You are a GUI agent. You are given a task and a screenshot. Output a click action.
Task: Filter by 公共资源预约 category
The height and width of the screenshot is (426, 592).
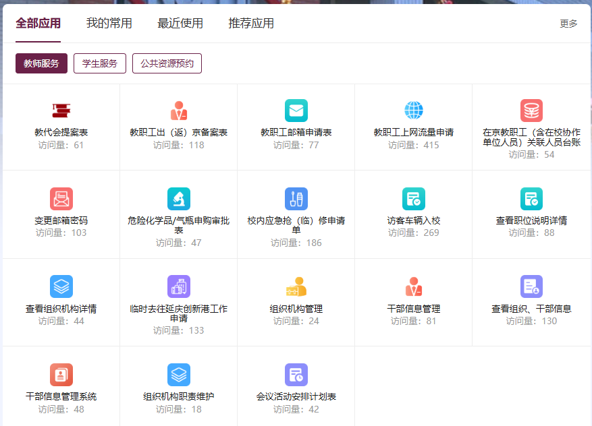[x=167, y=63]
